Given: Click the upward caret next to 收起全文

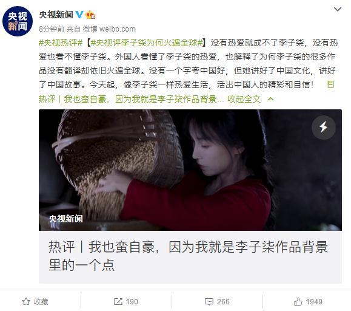Looking at the screenshot, I should click(270, 99).
